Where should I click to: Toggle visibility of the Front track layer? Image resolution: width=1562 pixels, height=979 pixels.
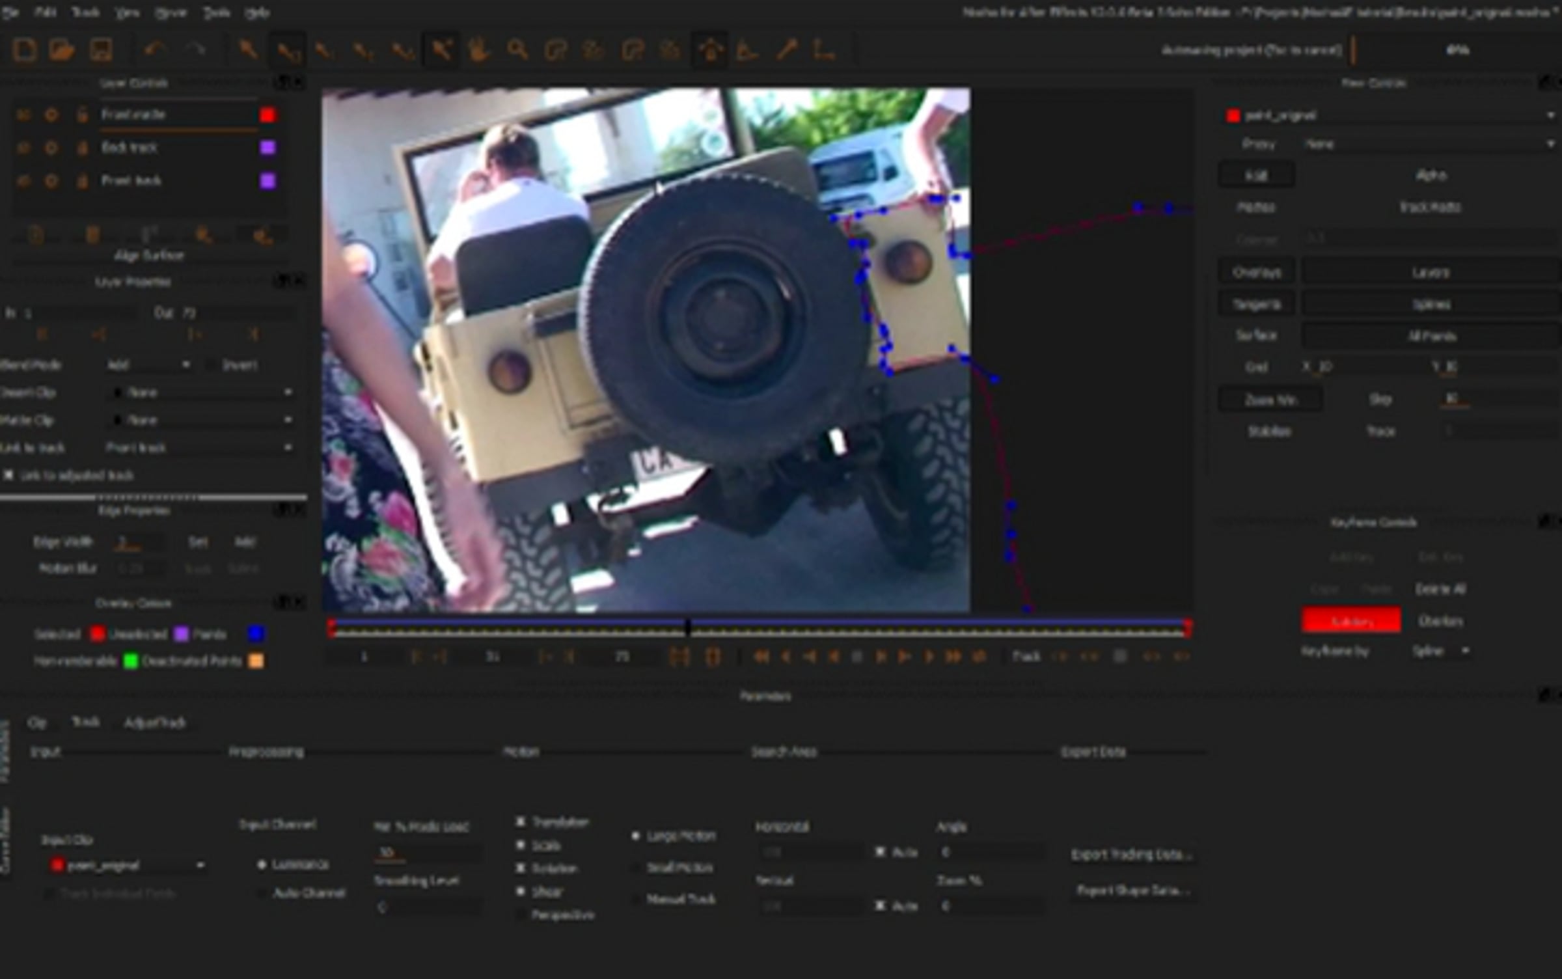point(23,180)
